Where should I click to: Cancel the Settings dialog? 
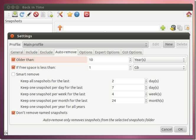[166, 129]
